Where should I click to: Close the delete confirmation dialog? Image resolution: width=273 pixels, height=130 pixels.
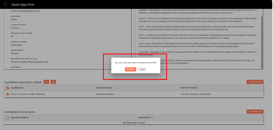point(142,69)
